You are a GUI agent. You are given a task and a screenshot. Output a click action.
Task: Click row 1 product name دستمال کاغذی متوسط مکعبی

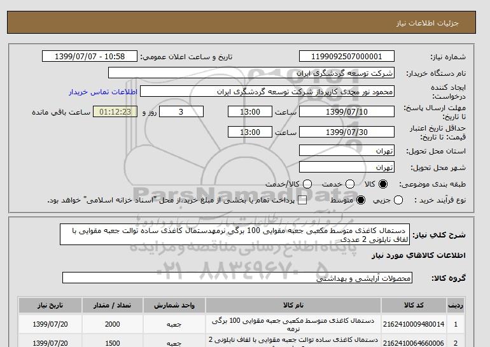(x=293, y=324)
